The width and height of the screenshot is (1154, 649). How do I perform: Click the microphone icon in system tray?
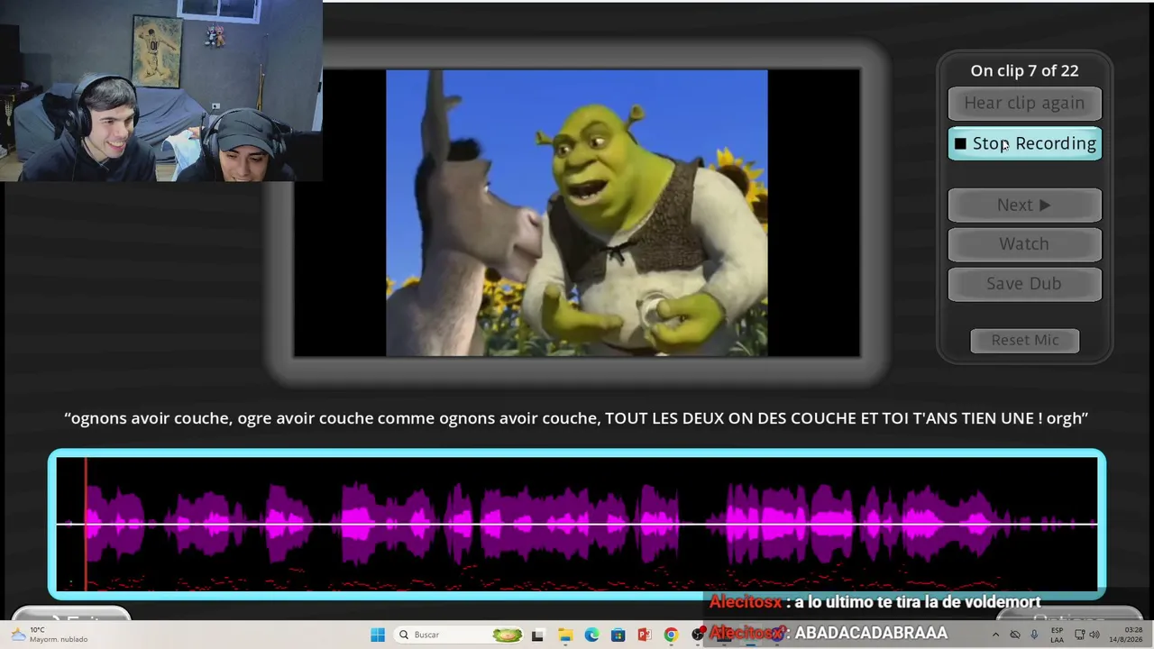pos(1034,635)
